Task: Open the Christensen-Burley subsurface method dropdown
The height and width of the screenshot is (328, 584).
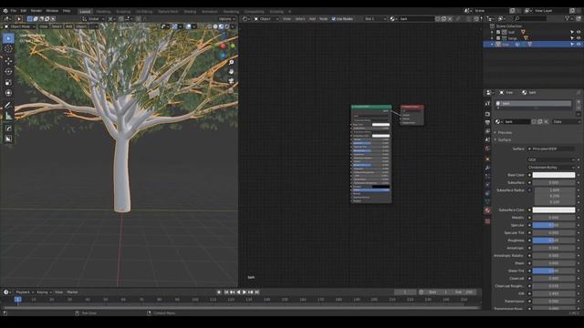Action: click(x=551, y=168)
